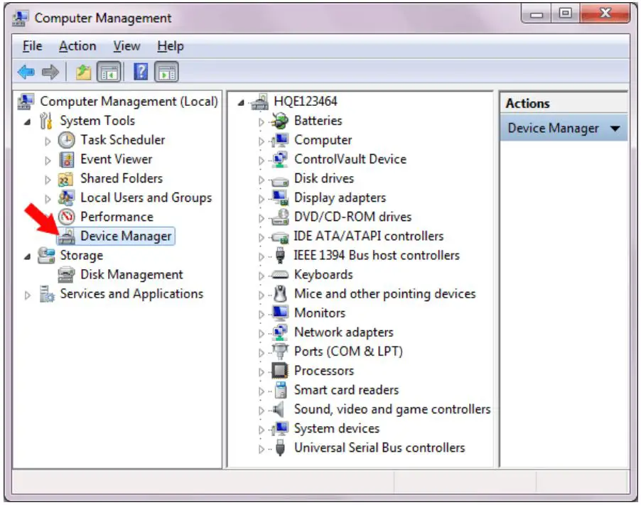Click the back navigation arrow icon
Viewport: 641px width, 505px height.
click(x=26, y=71)
